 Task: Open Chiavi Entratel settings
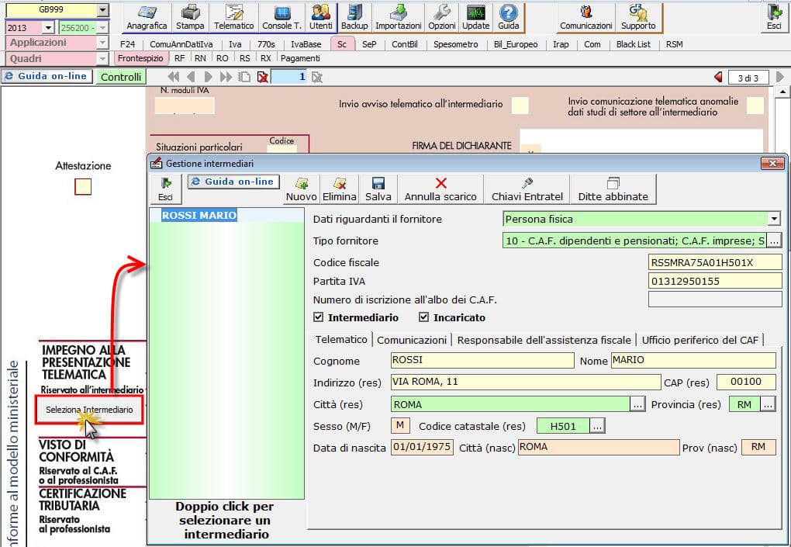pyautogui.click(x=527, y=189)
